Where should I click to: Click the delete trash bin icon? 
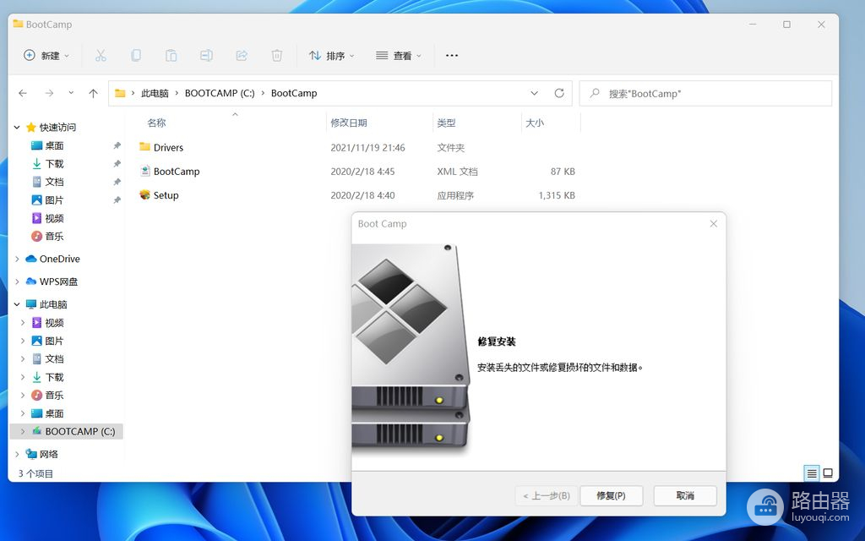click(x=276, y=56)
